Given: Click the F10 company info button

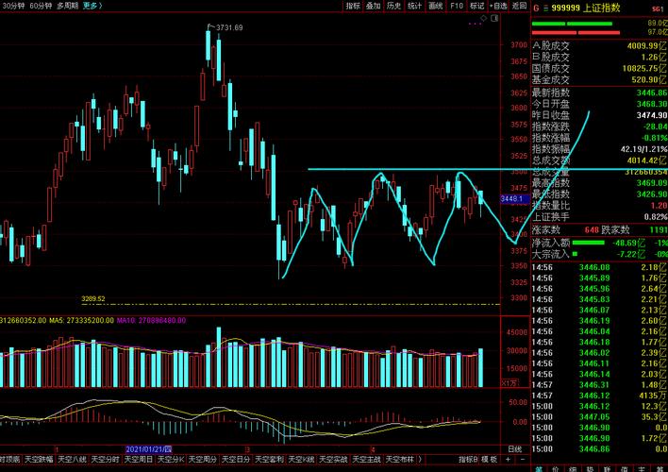Looking at the screenshot, I should pyautogui.click(x=457, y=6).
